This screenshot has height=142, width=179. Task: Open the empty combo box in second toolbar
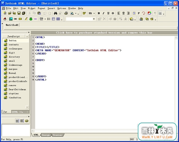click(81, 19)
